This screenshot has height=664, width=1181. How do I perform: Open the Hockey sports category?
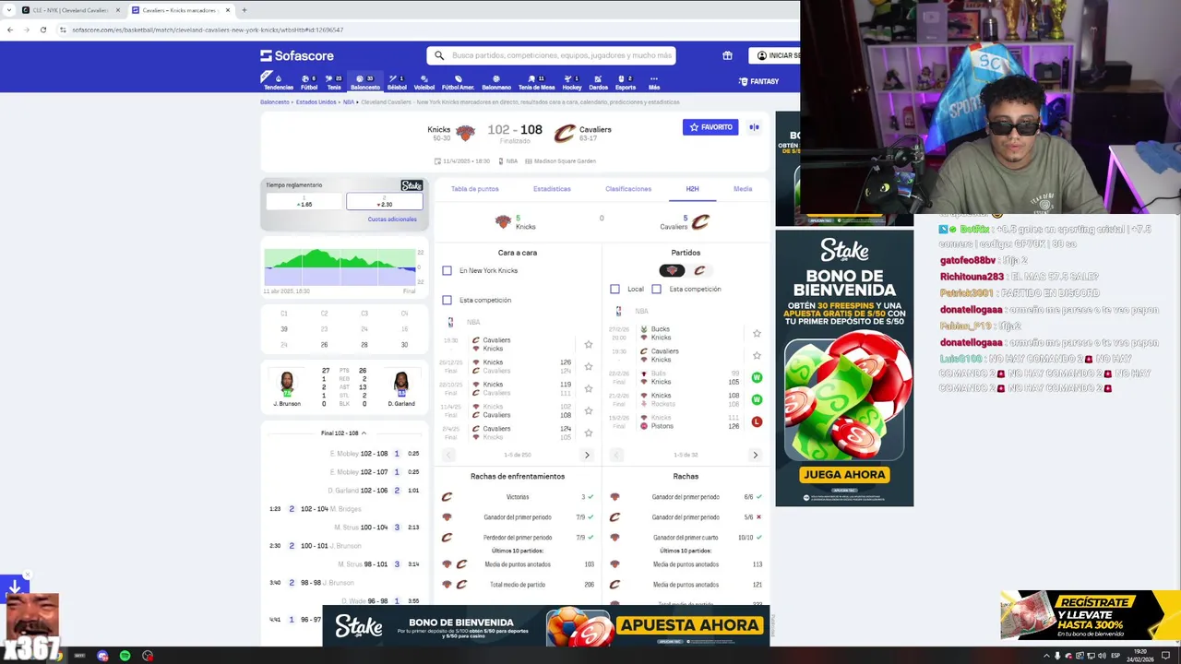point(572,82)
